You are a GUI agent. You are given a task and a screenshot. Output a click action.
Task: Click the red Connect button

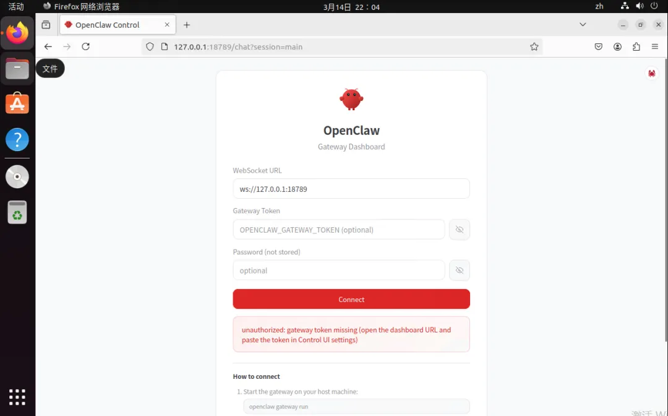pyautogui.click(x=351, y=299)
